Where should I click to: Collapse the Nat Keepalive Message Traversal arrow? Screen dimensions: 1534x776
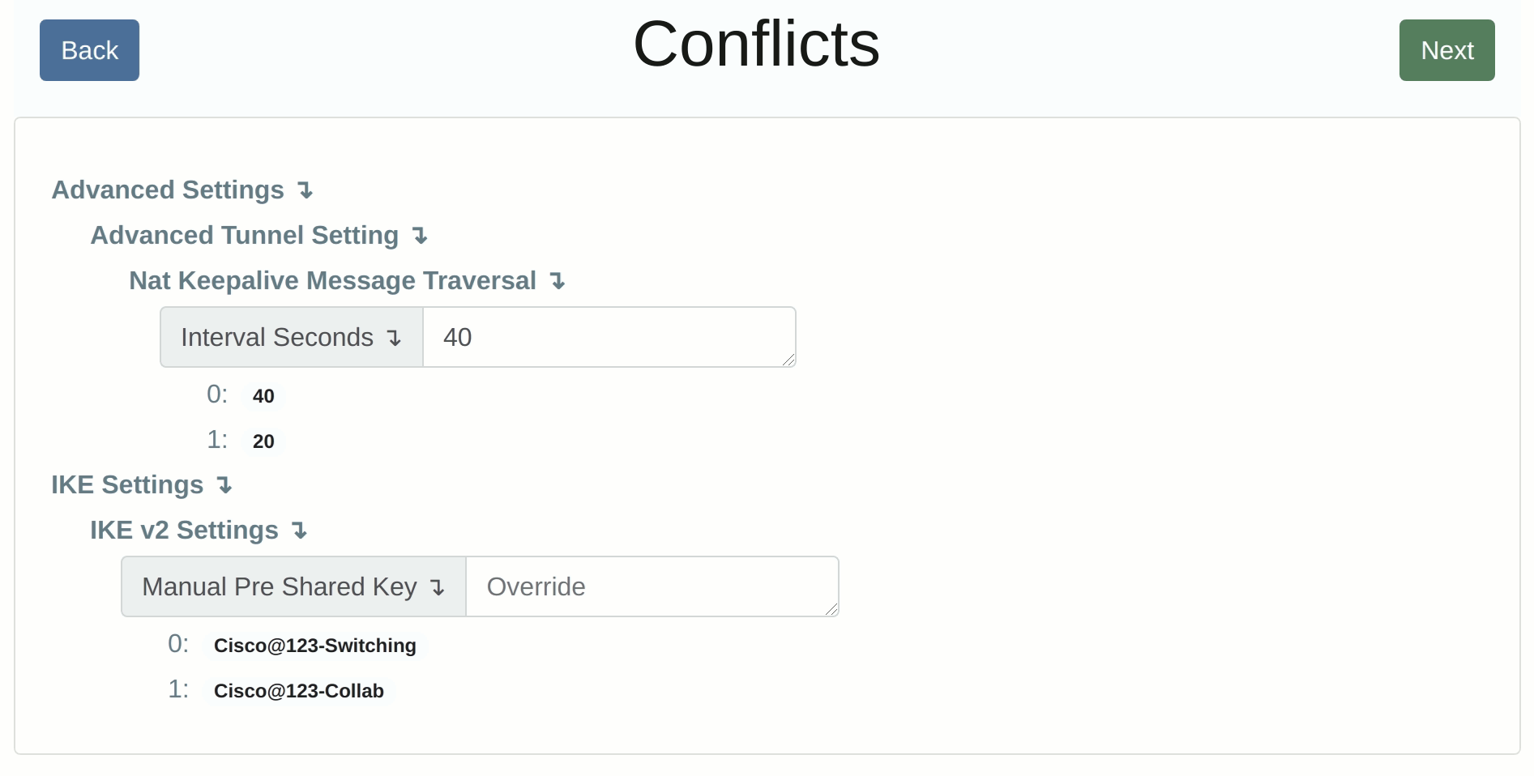point(557,282)
